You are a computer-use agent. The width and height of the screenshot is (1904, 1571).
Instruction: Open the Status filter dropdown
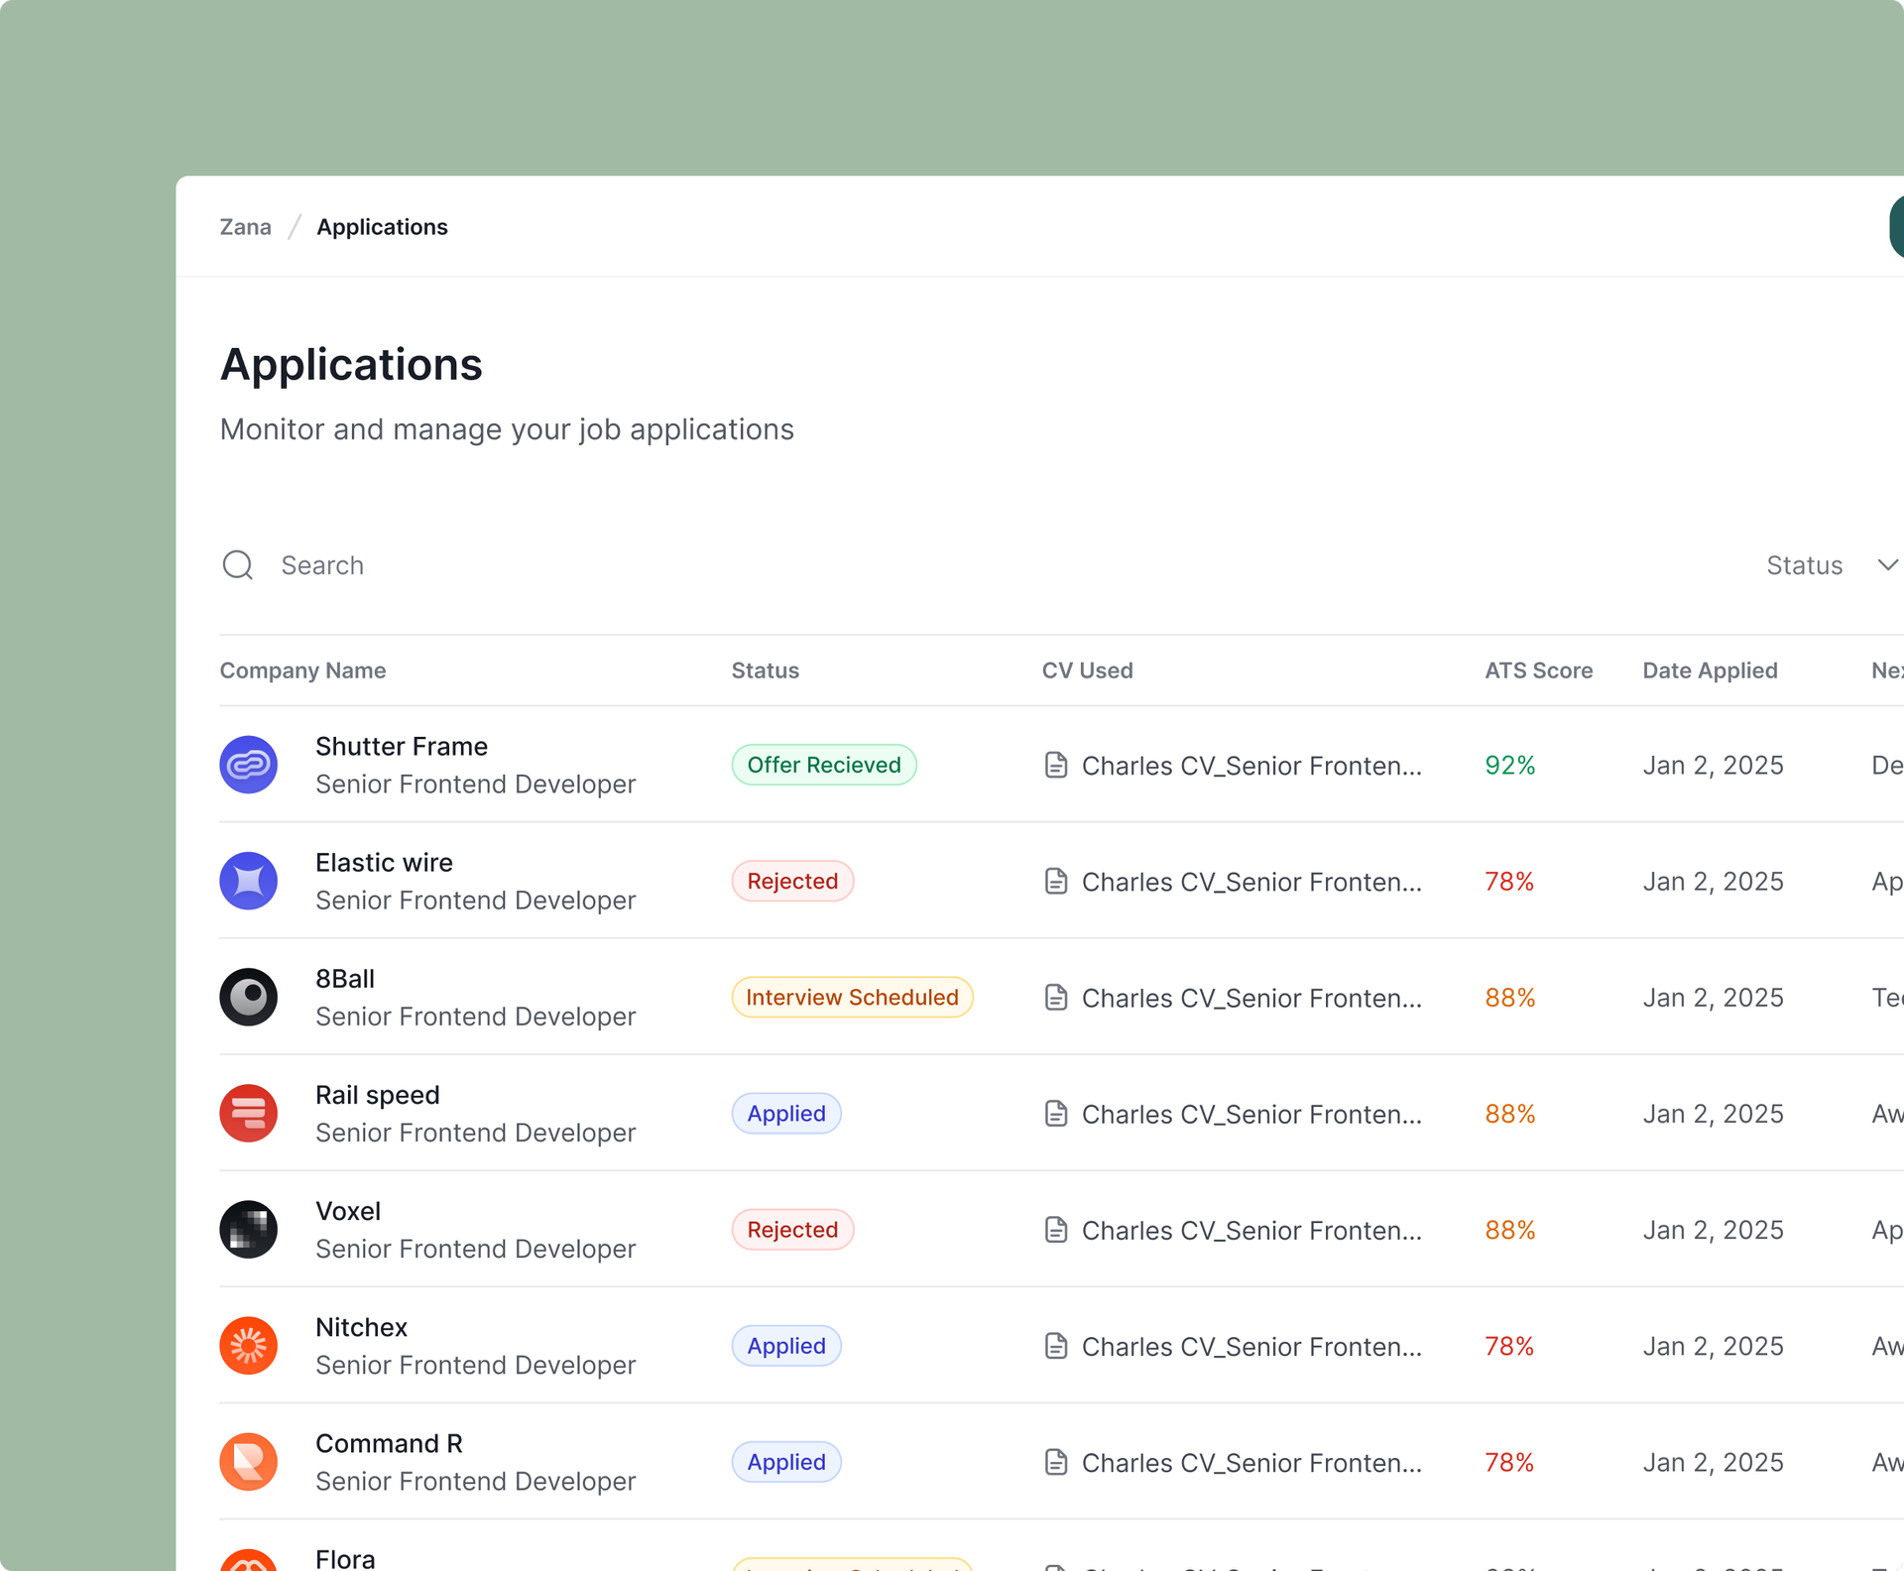click(1804, 565)
